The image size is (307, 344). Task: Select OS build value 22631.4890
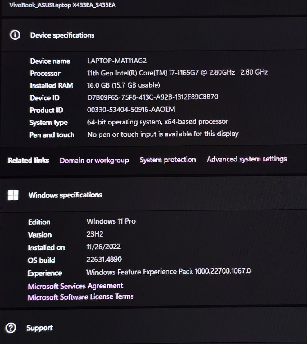pos(104,260)
